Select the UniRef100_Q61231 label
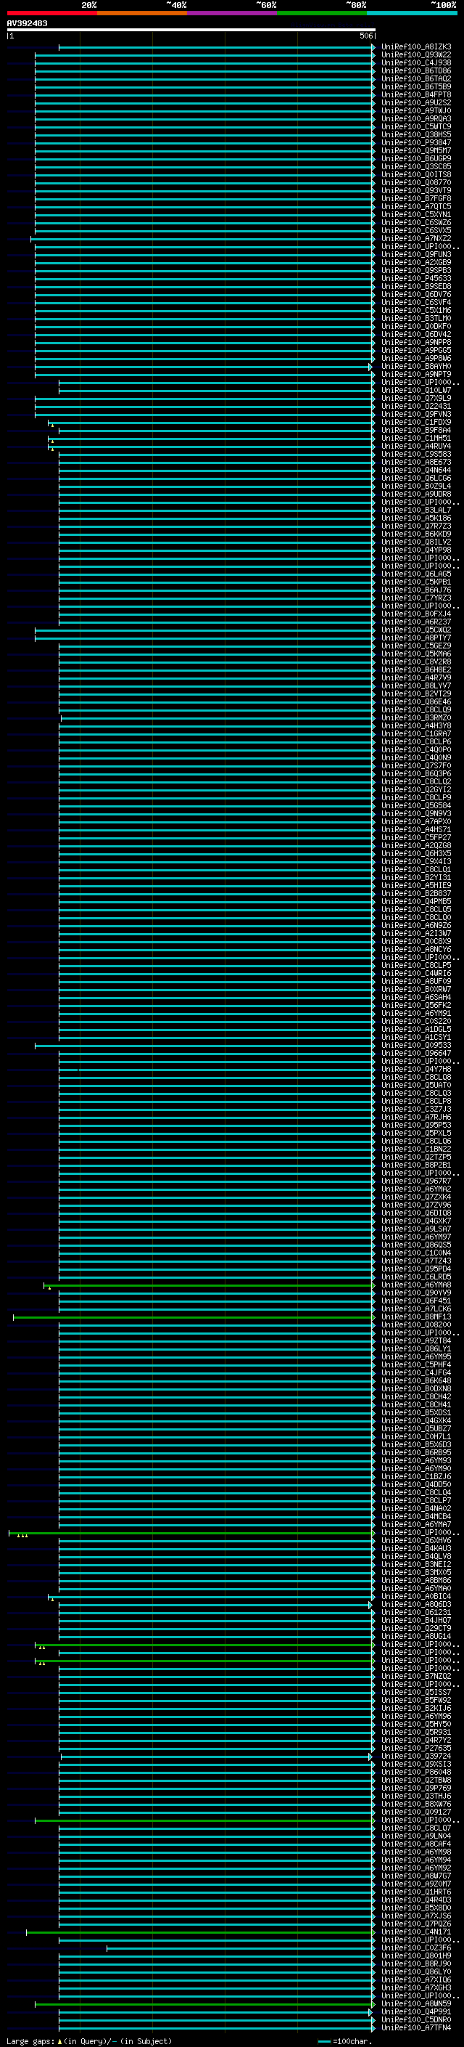 pos(416,1612)
